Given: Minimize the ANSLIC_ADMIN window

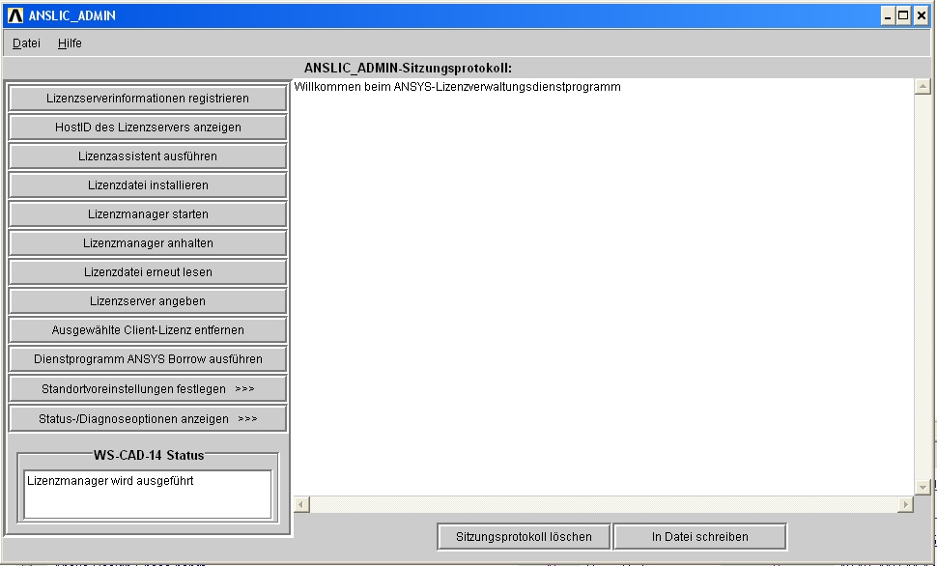Looking at the screenshot, I should (x=888, y=16).
